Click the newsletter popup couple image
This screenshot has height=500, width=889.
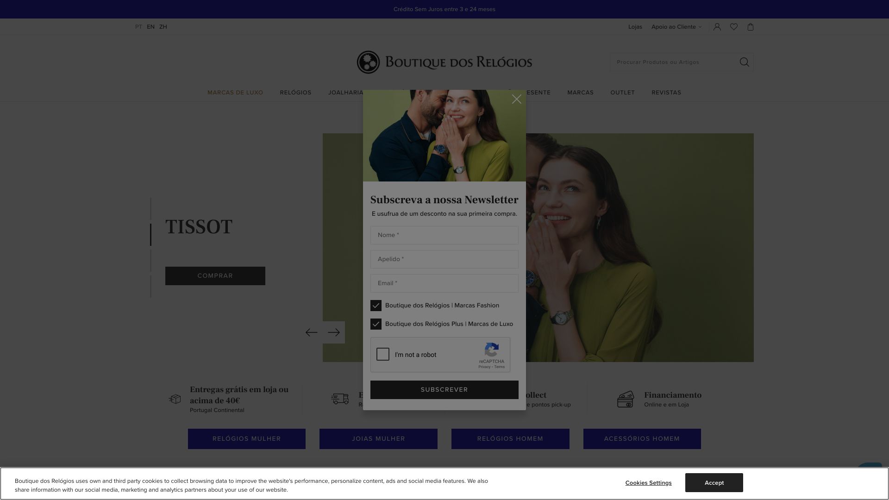pos(444,136)
